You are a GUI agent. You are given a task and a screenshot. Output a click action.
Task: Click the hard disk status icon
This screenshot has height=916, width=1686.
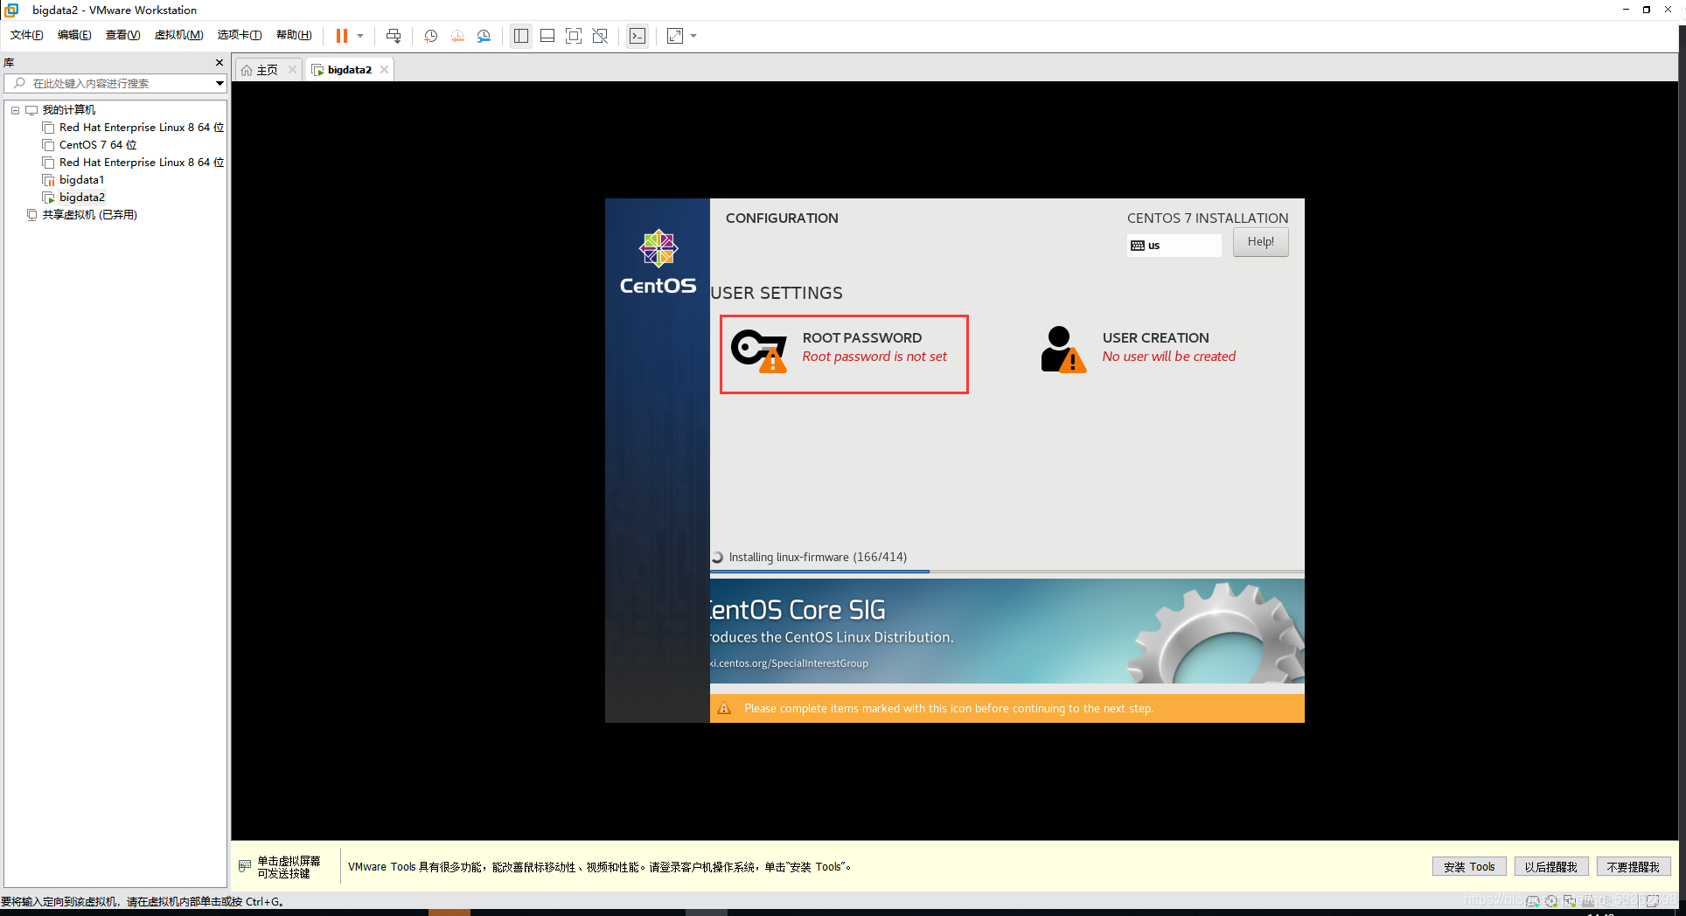[x=1533, y=901]
